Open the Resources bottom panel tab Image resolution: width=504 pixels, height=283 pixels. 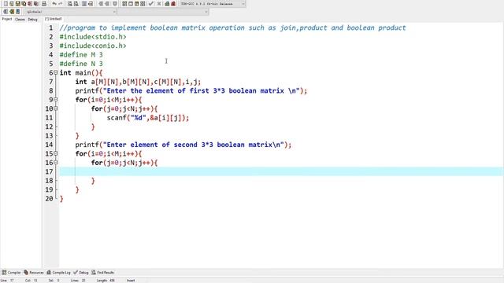coord(34,273)
